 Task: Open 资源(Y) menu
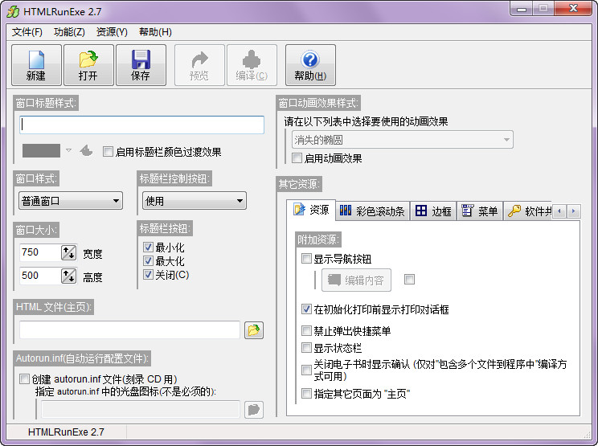coord(112,32)
